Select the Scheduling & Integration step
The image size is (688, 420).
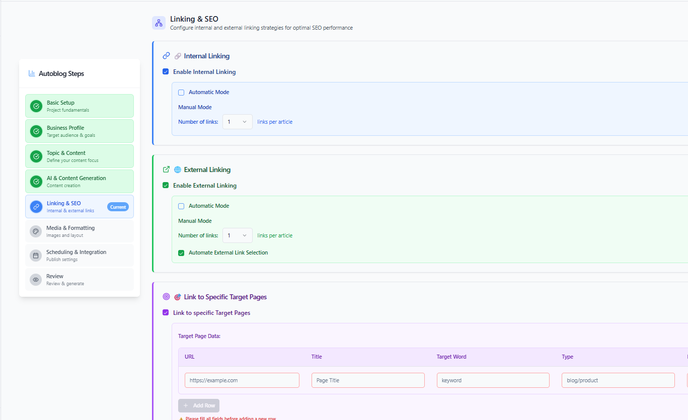(x=80, y=256)
